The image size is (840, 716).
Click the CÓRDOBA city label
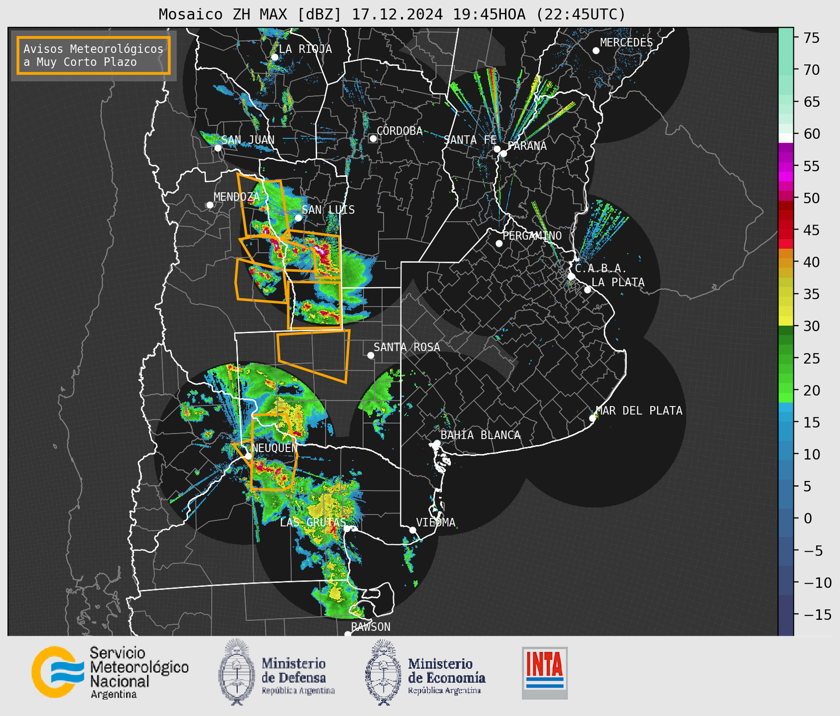(x=399, y=131)
